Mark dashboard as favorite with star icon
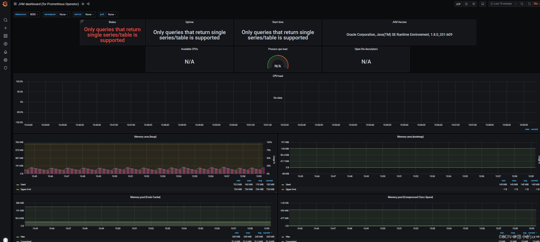The height and width of the screenshot is (242, 540). tap(83, 4)
